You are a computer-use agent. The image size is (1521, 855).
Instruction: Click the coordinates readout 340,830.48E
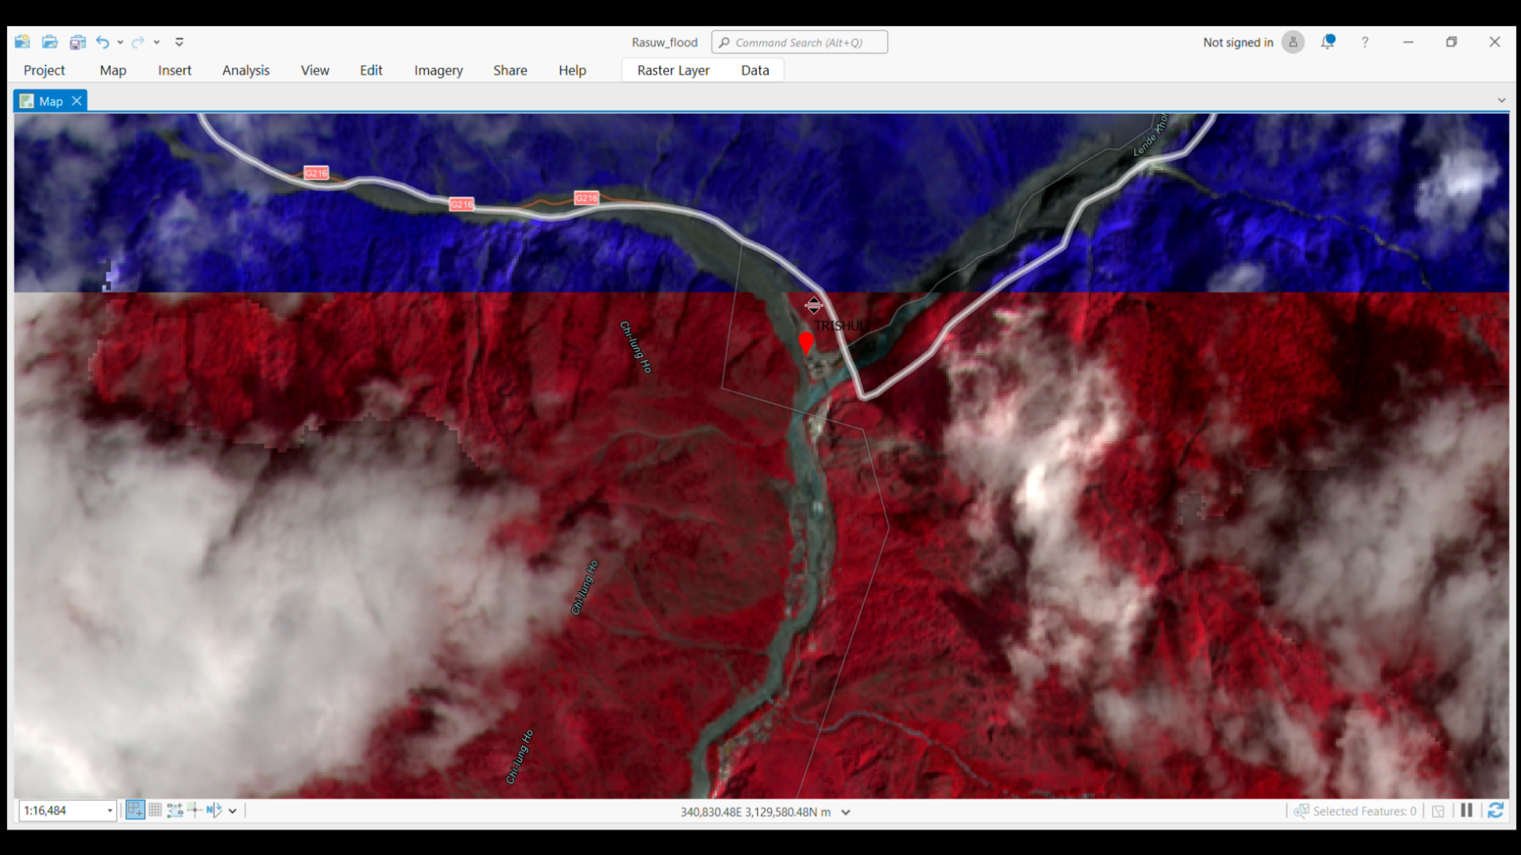tap(755, 811)
